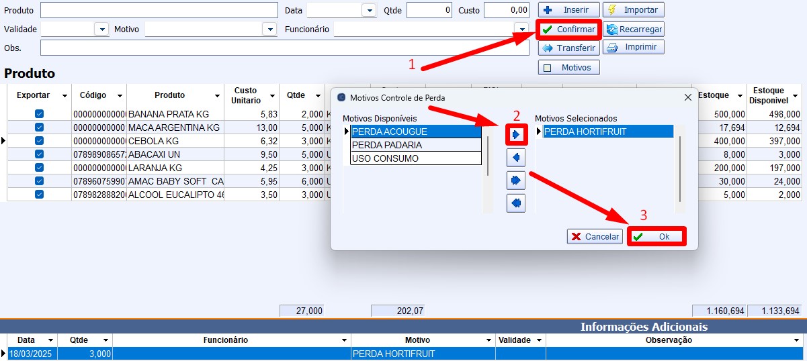The width and height of the screenshot is (807, 361).
Task: Click into the Obs. text field
Action: 284,48
